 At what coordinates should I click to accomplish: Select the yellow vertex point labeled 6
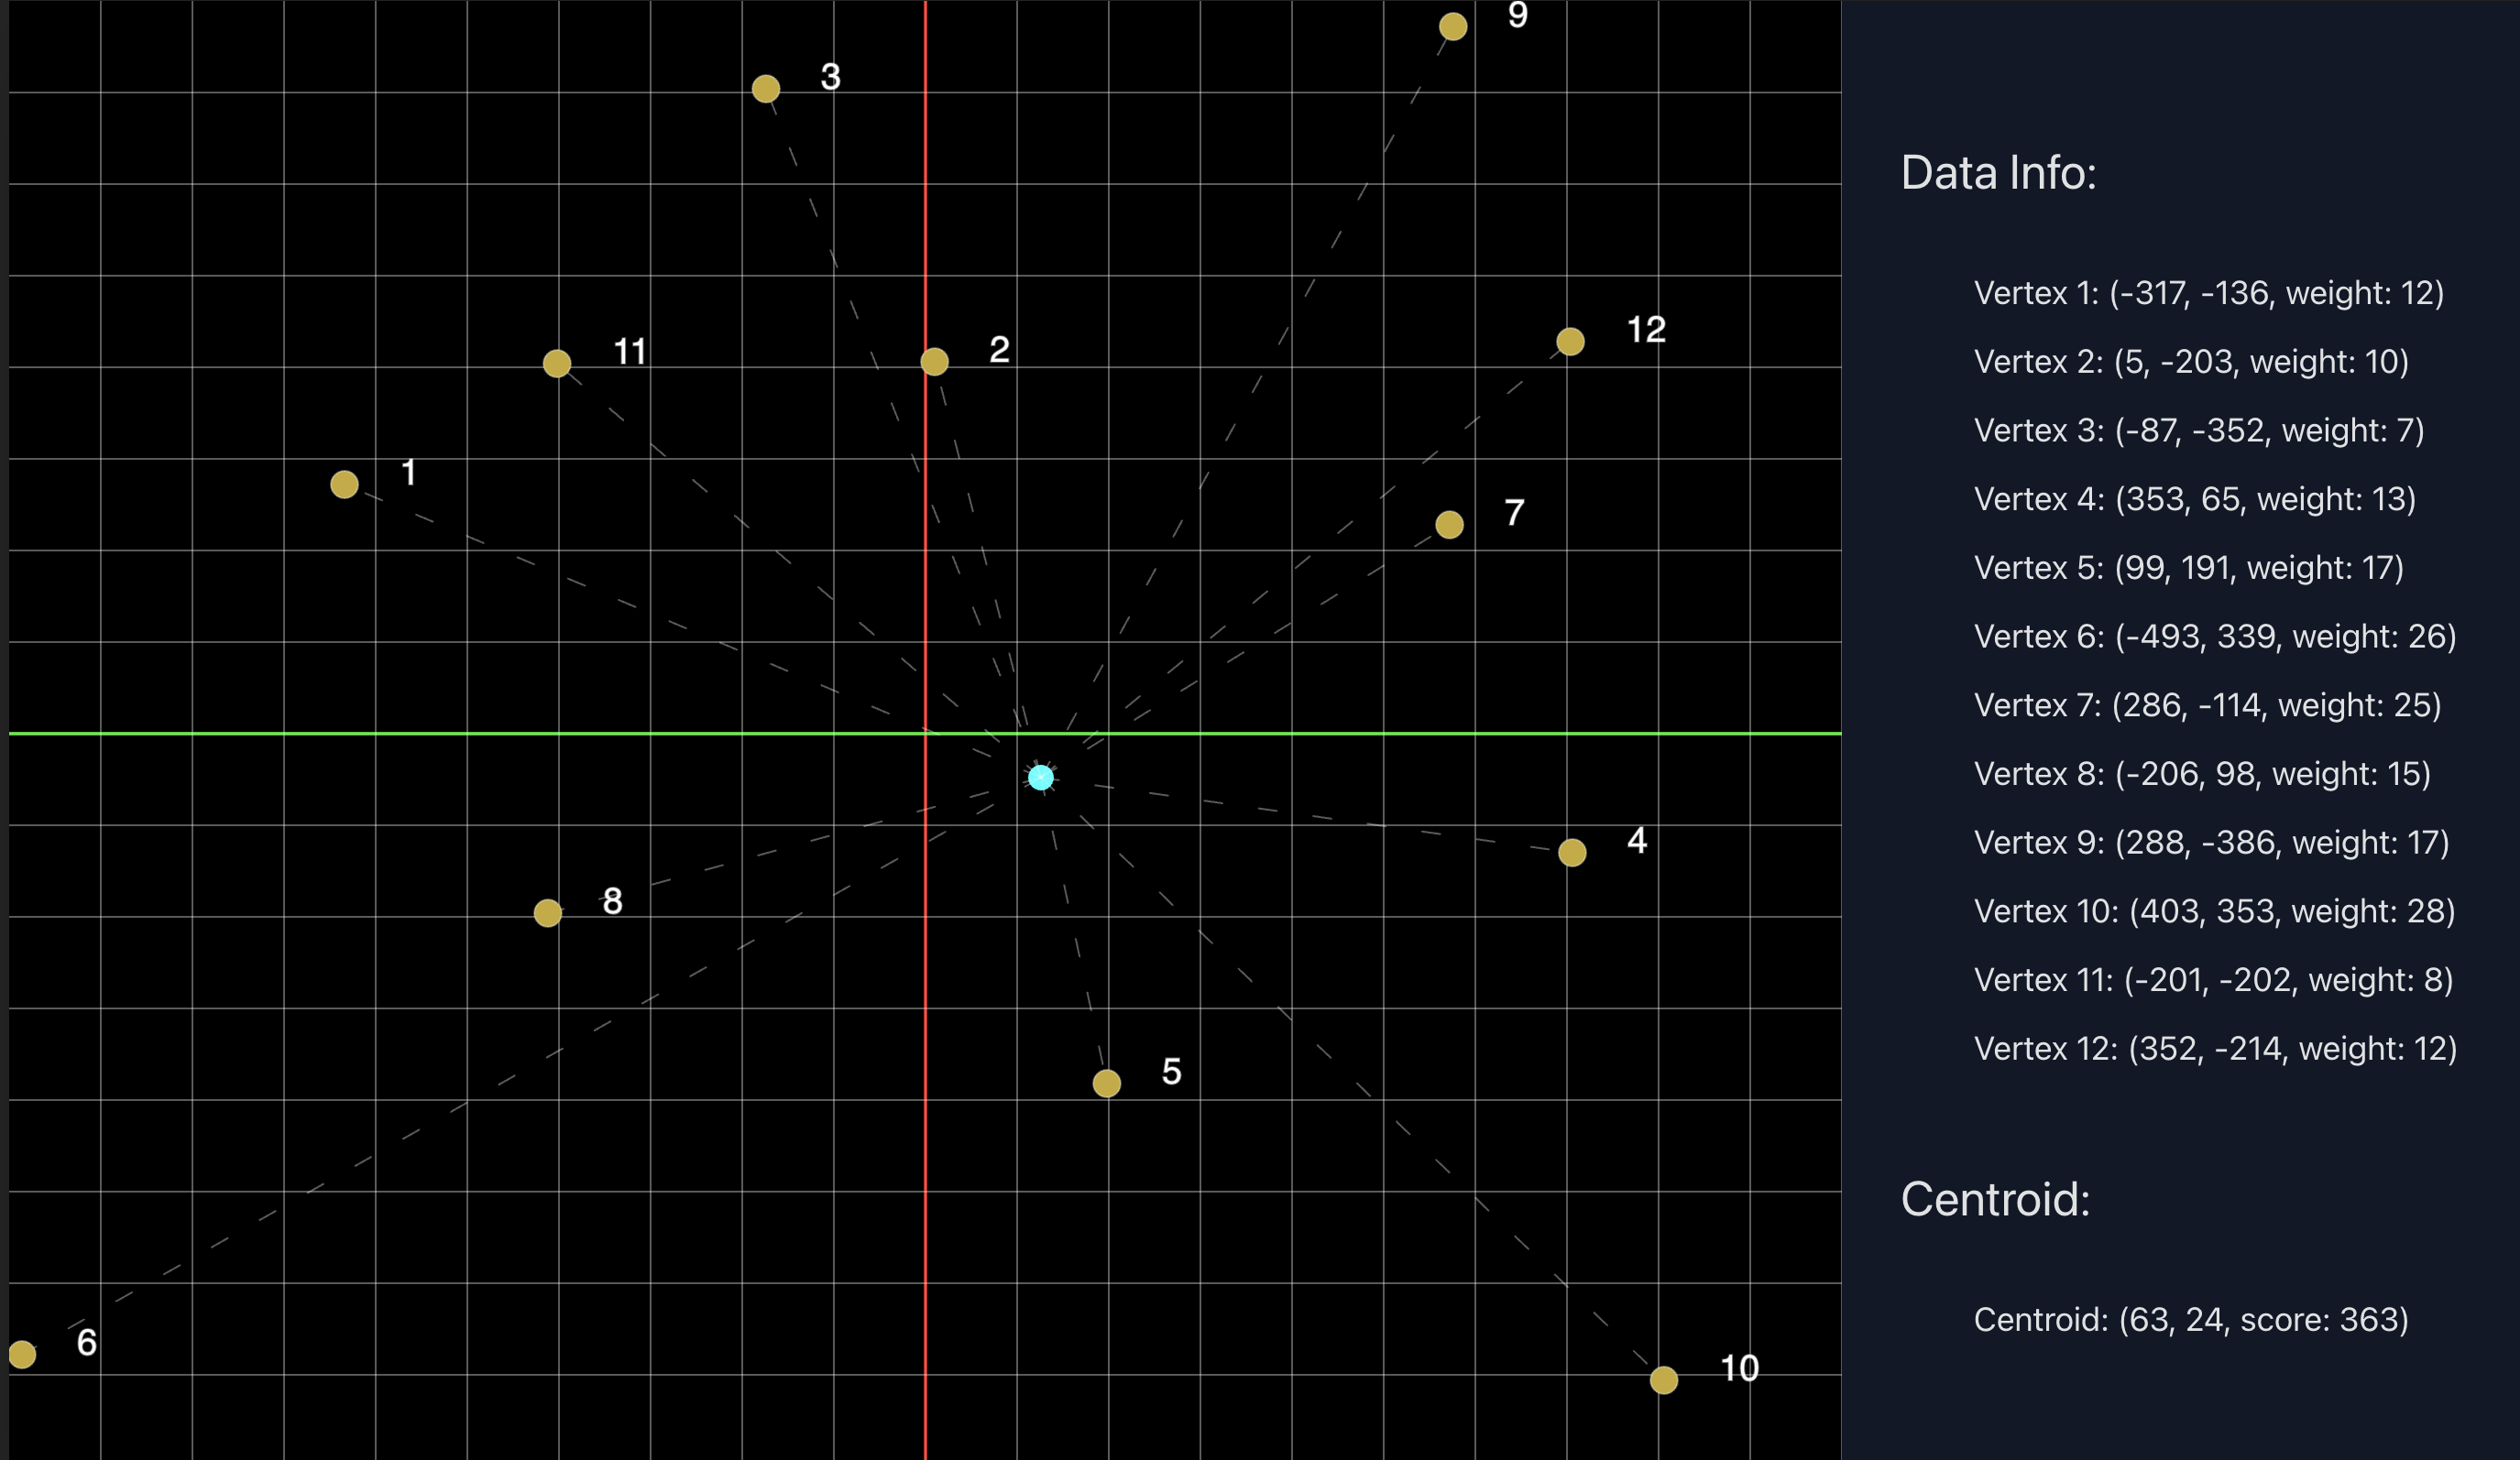pos(22,1354)
